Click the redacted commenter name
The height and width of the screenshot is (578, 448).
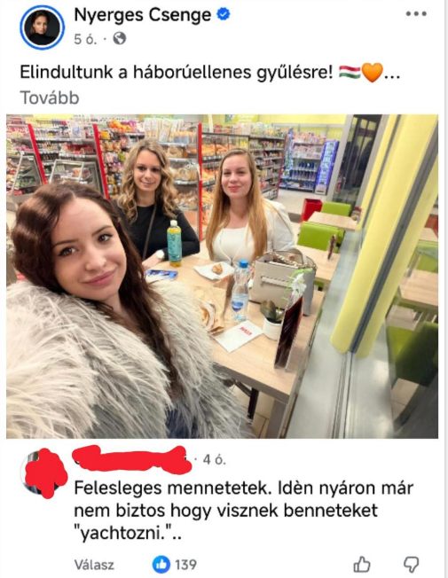[x=132, y=459]
